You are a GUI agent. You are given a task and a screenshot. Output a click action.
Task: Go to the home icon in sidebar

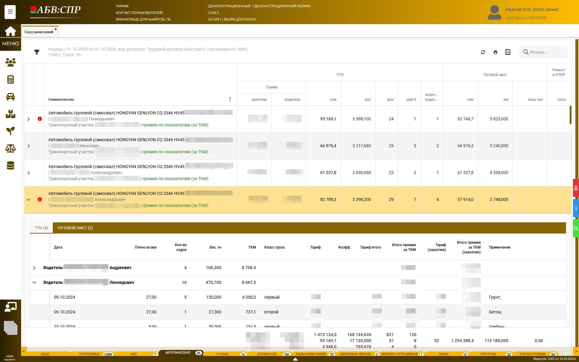click(10, 31)
